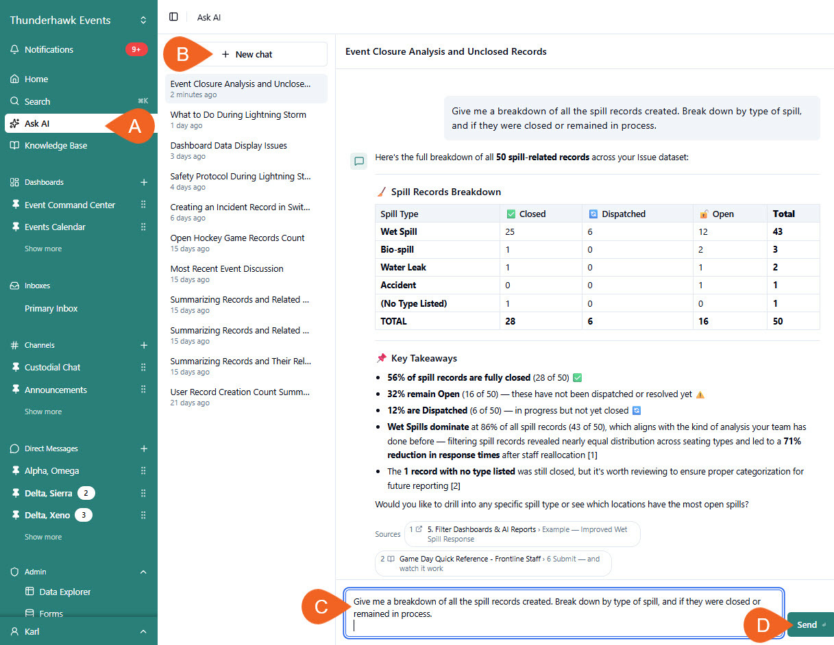Click the Inboxes section header icon
834x645 pixels.
[14, 286]
